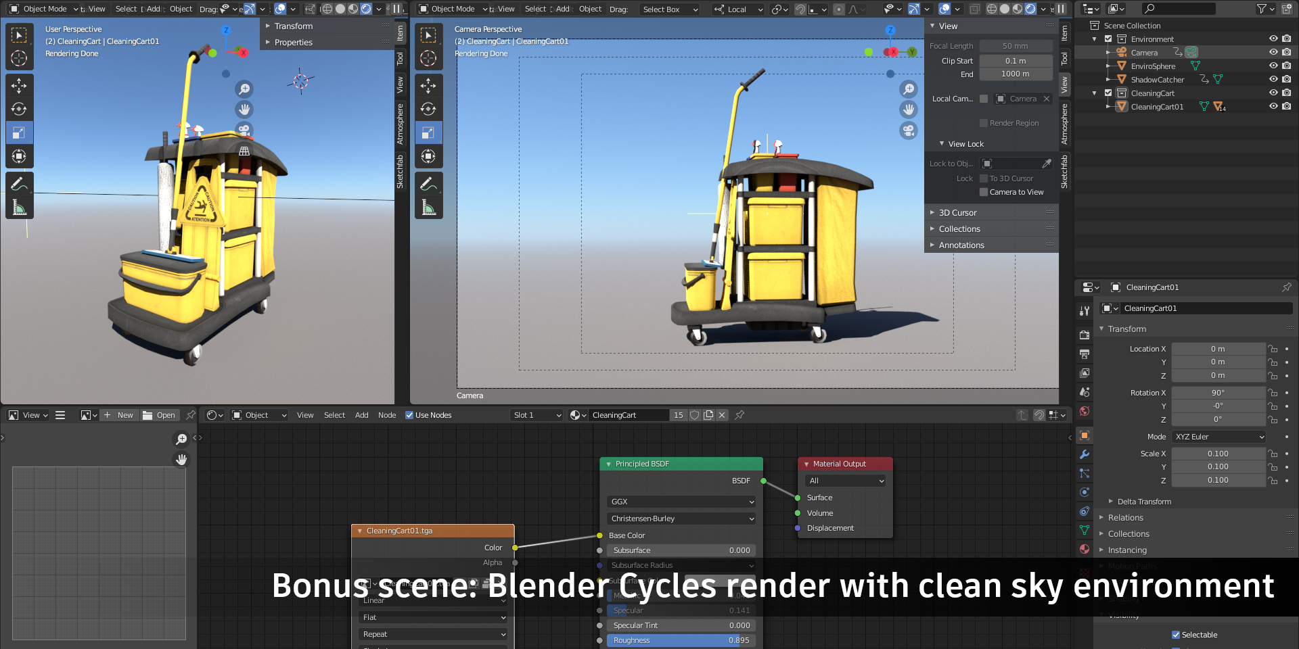Screen dimensions: 1299x649
Task: Toggle camera view gizmo in left viewport
Action: click(244, 130)
